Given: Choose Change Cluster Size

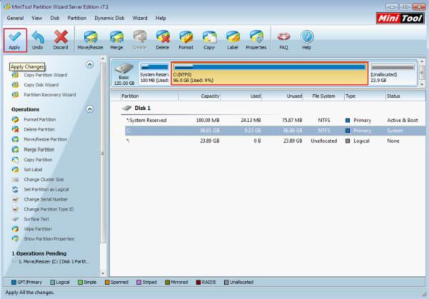Looking at the screenshot, I should pos(38,179).
